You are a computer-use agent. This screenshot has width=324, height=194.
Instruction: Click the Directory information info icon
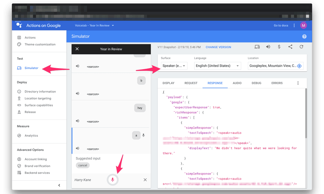19,91
